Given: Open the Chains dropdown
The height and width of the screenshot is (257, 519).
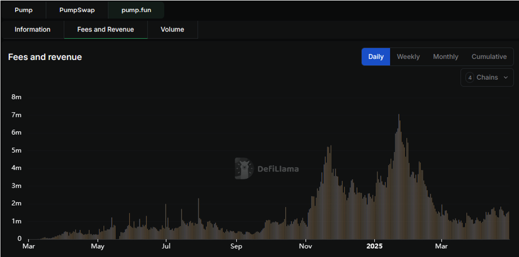Looking at the screenshot, I should (487, 77).
